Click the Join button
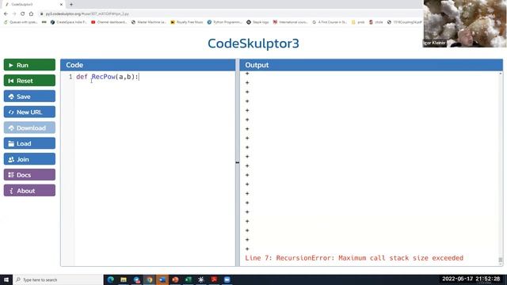This screenshot has height=285, width=507. 29,159
